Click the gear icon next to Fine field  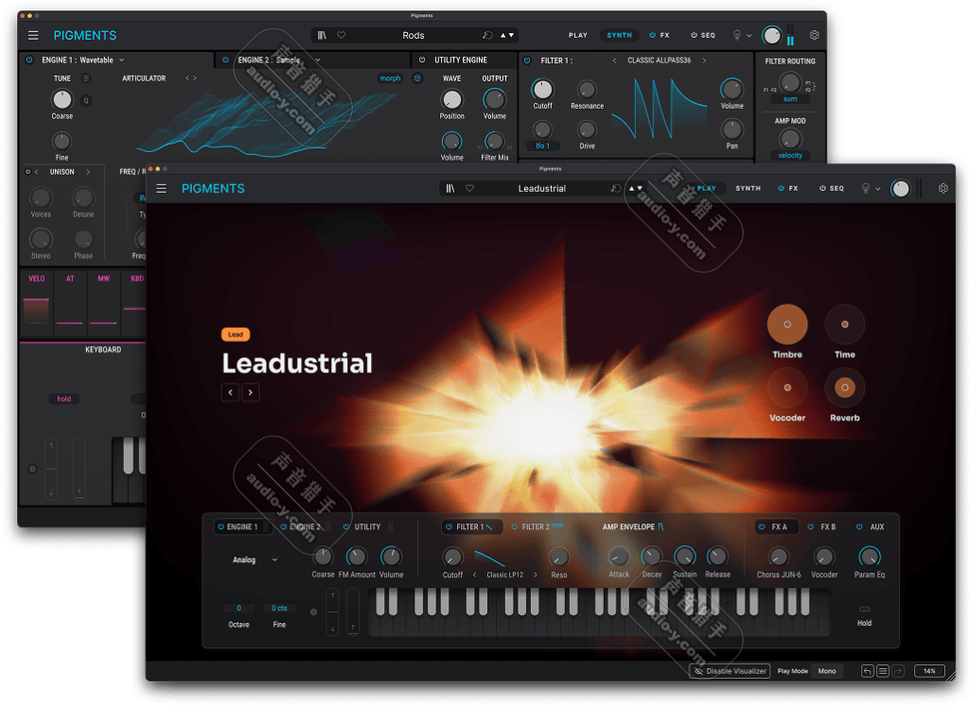coord(313,611)
